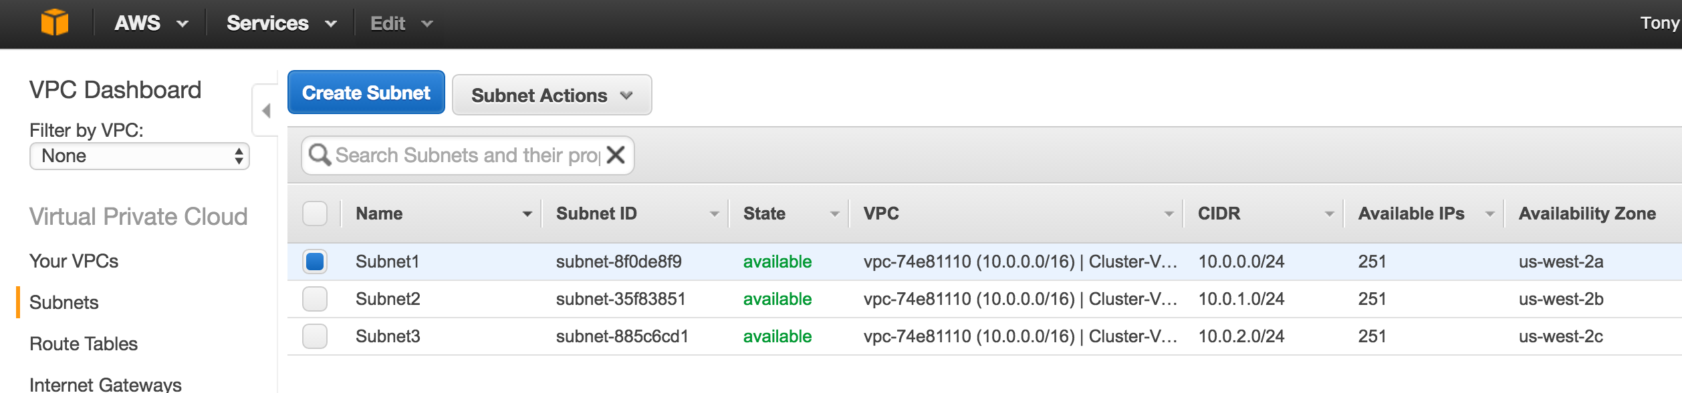Expand the Services menu

[281, 23]
